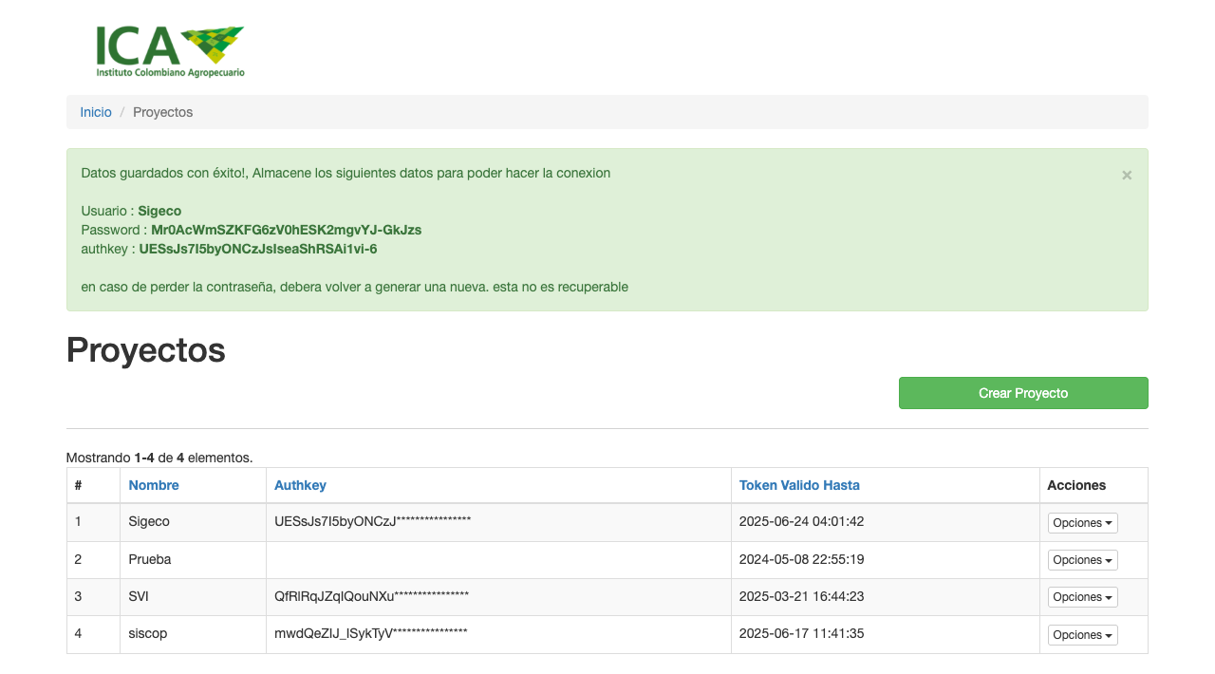Screen dimensions: 1215x674
Task: Dismiss the green success alert
Action: 1127,175
